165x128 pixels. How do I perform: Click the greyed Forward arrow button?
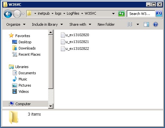(x=17, y=14)
